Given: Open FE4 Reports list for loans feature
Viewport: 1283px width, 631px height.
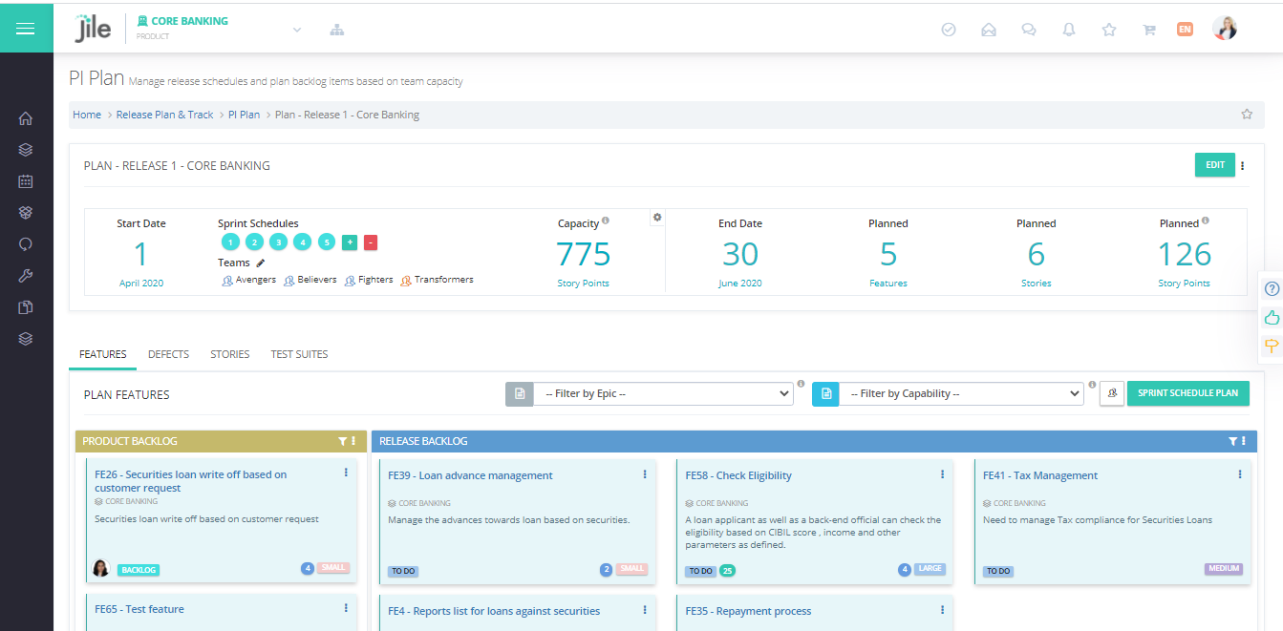Looking at the screenshot, I should pyautogui.click(x=494, y=611).
